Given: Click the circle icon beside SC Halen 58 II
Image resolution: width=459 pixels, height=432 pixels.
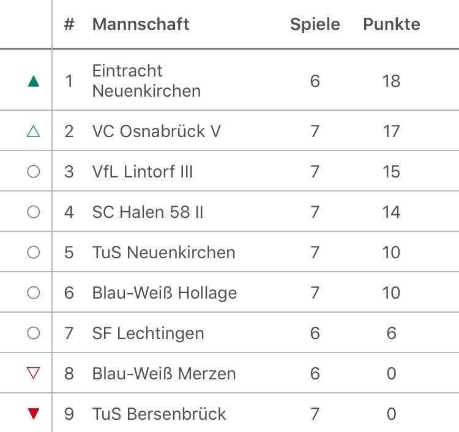Looking at the screenshot, I should (x=34, y=212).
